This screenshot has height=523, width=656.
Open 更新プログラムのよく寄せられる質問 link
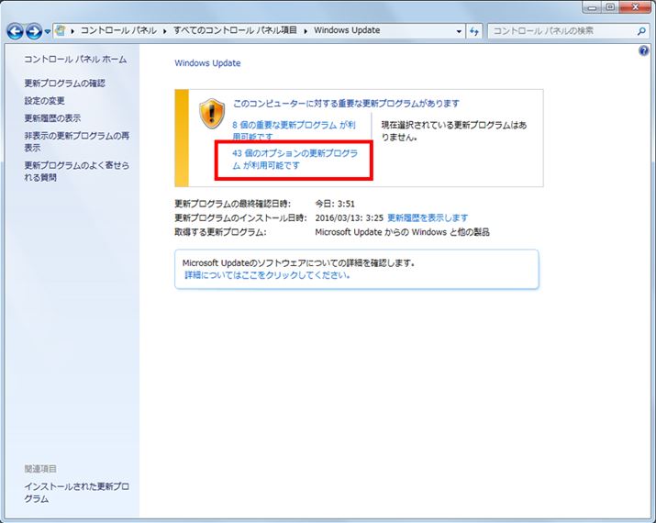coord(76,172)
